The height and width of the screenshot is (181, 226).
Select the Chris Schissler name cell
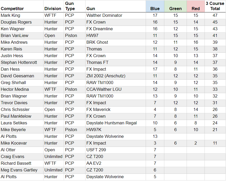tap(22, 110)
